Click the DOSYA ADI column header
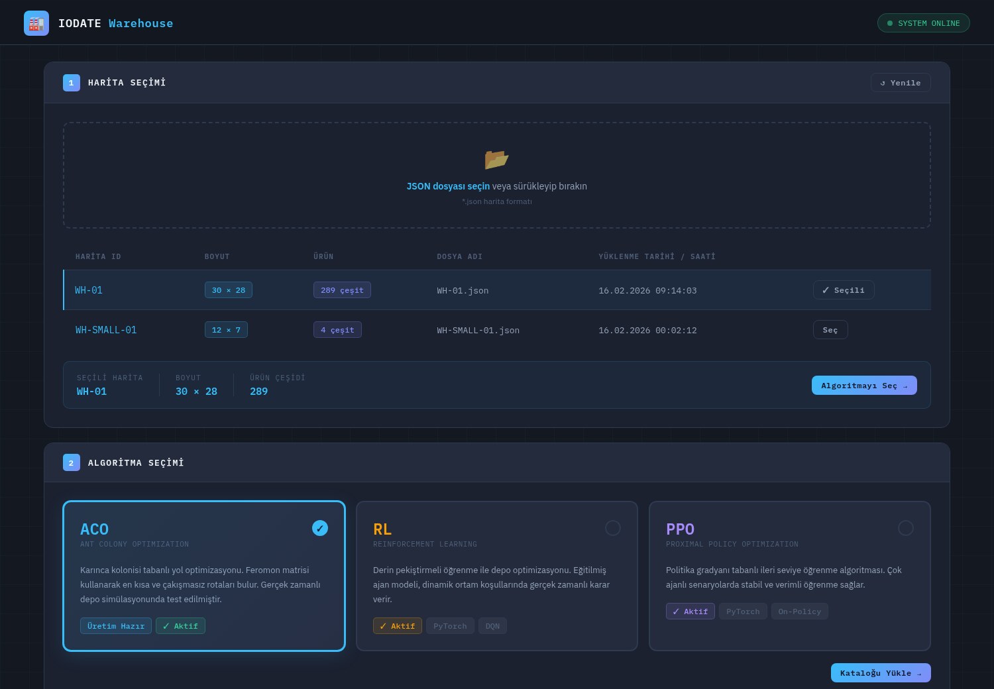This screenshot has height=689, width=994. click(x=459, y=256)
